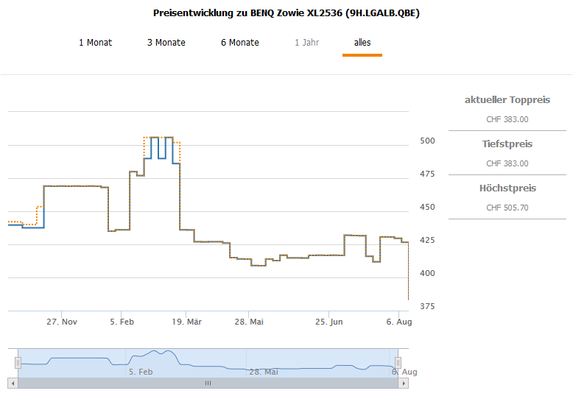Show the 6 Monate price history

coord(239,43)
